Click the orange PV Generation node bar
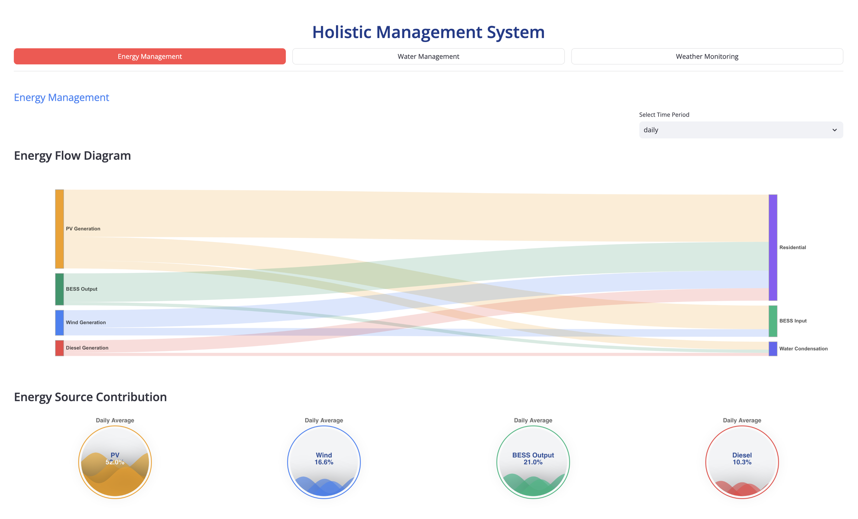Image resolution: width=858 pixels, height=519 pixels. coord(59,229)
